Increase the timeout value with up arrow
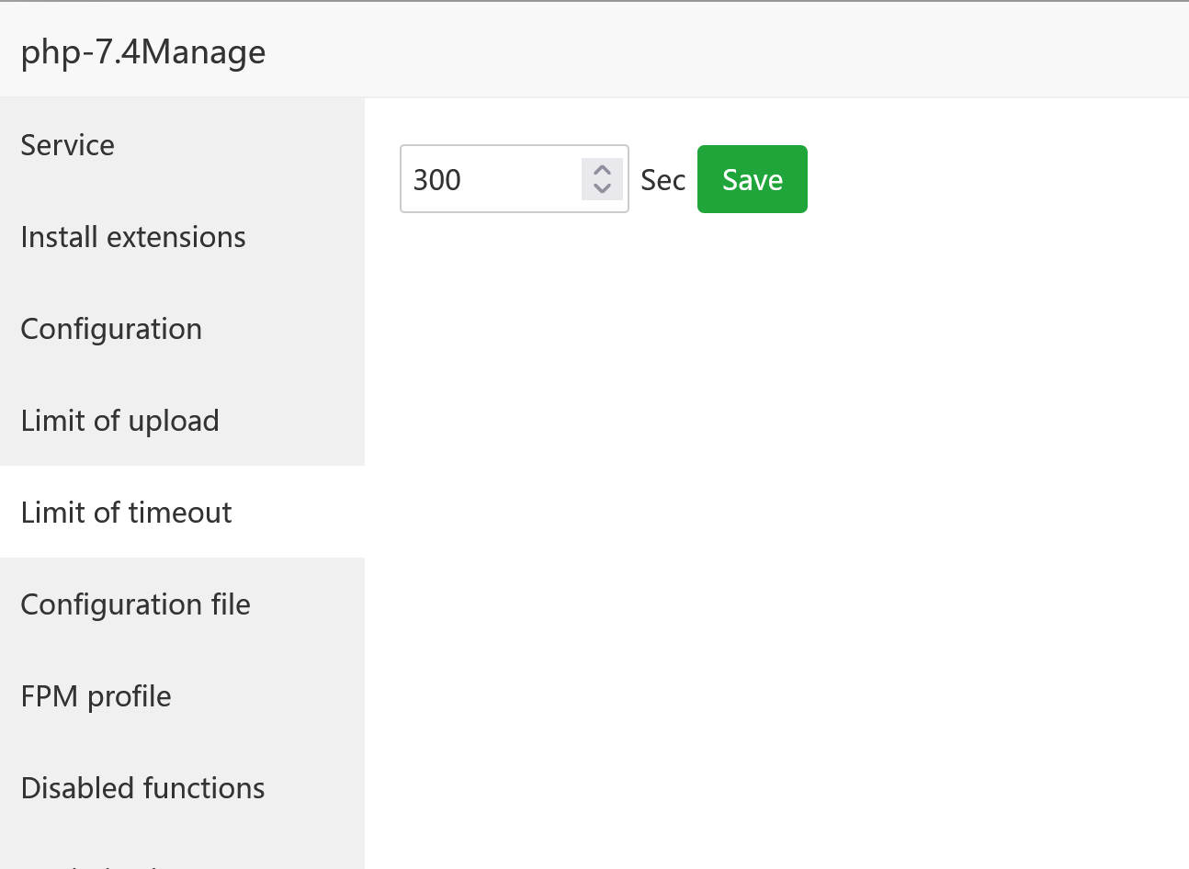Image resolution: width=1189 pixels, height=869 pixels. [602, 170]
